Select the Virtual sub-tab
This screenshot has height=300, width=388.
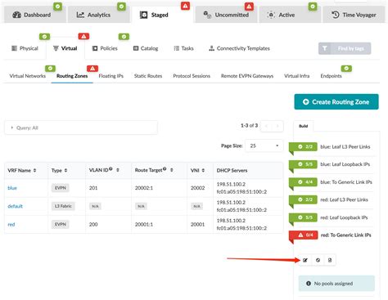click(x=65, y=48)
